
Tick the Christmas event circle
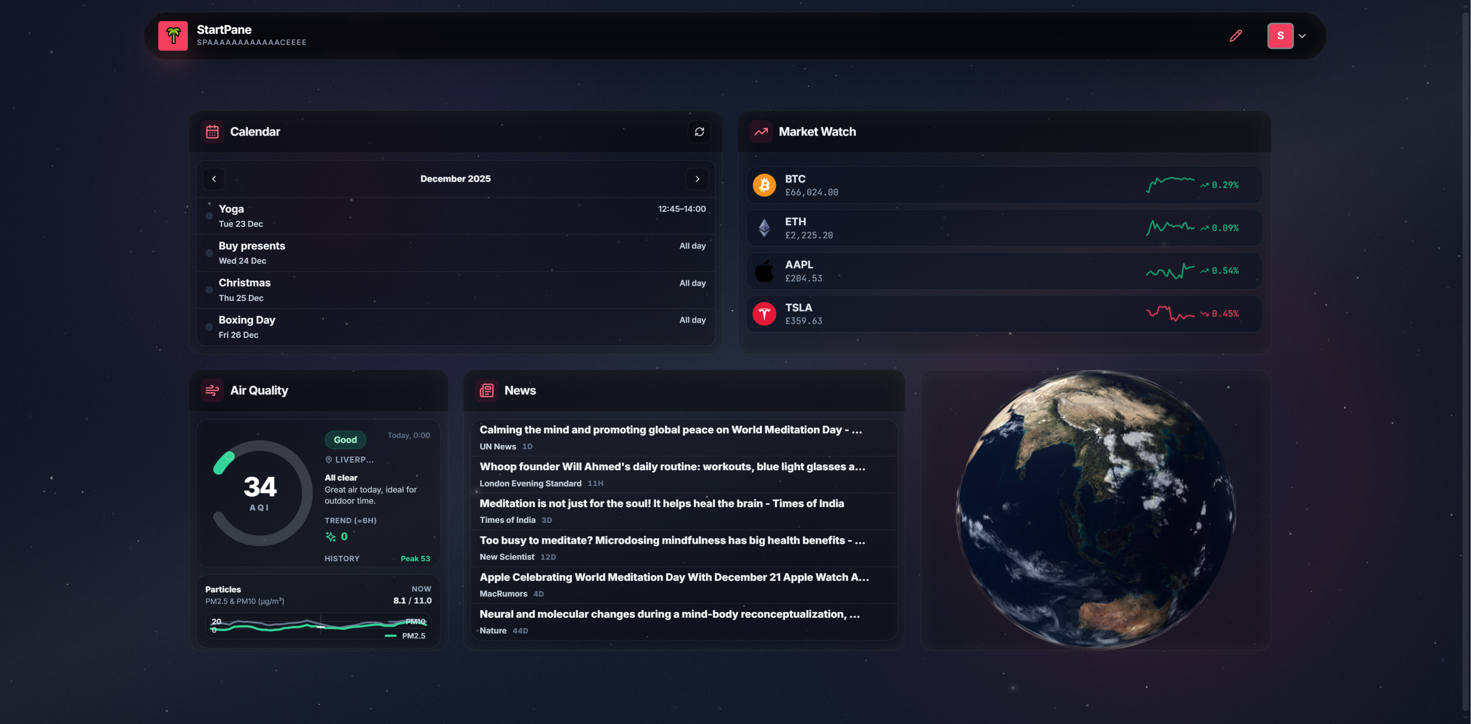coord(209,290)
